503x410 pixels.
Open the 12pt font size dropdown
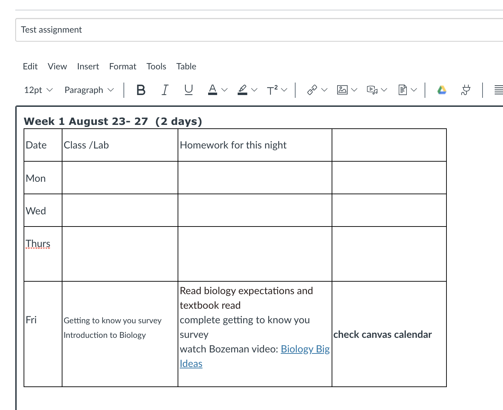tap(38, 90)
